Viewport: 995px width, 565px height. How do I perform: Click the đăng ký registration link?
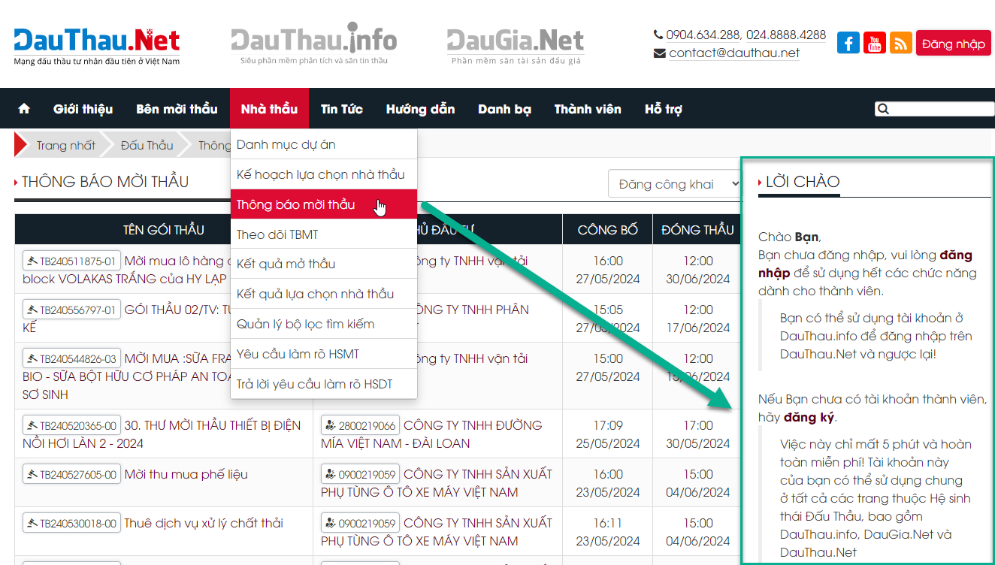[x=809, y=418]
